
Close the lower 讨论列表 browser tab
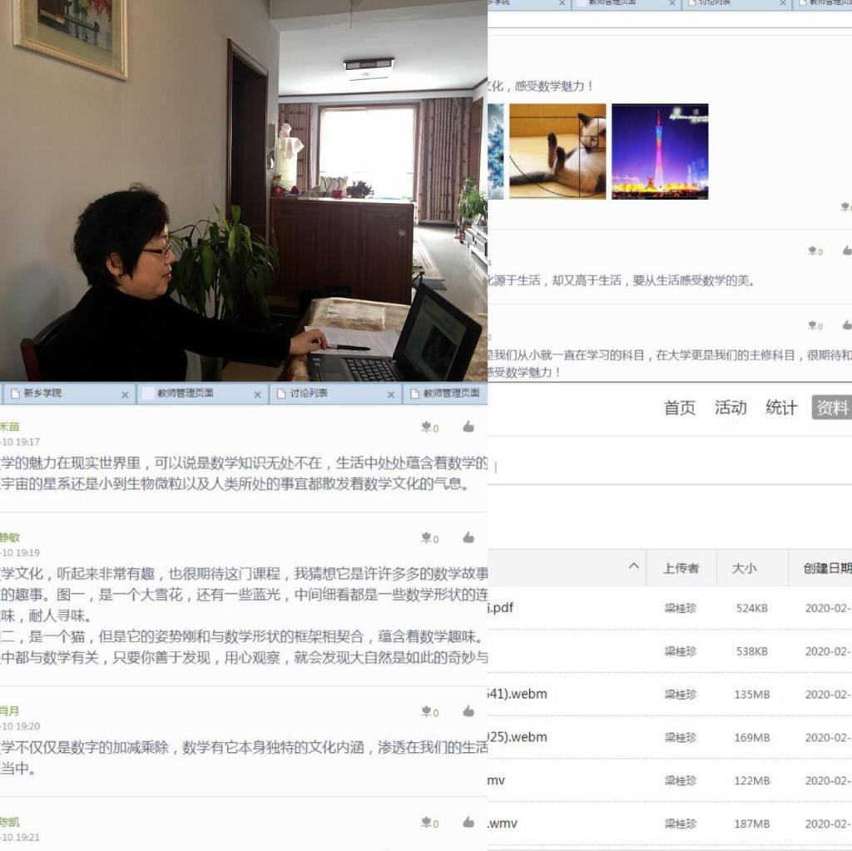tap(391, 394)
